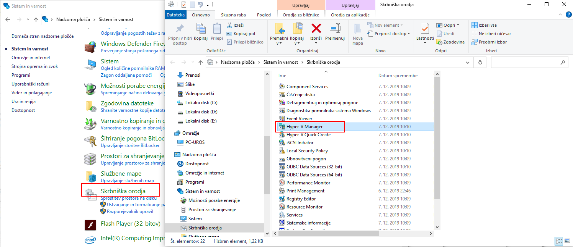This screenshot has width=573, height=247.
Task: Click the Kopiraj ribbon icon
Action: (201, 29)
